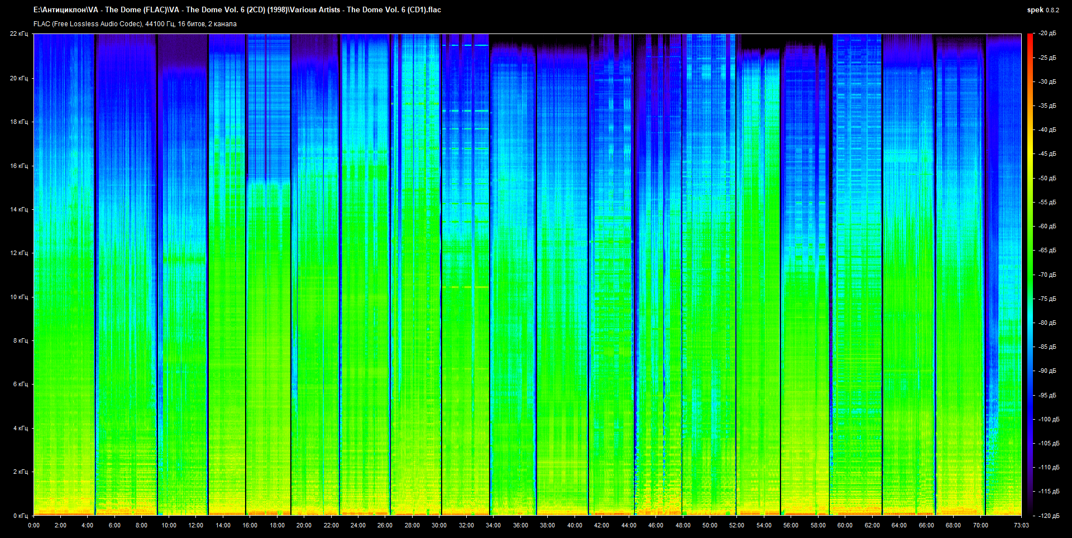The width and height of the screenshot is (1072, 538).
Task: Click the -70 дБ scale label
Action: [1047, 275]
